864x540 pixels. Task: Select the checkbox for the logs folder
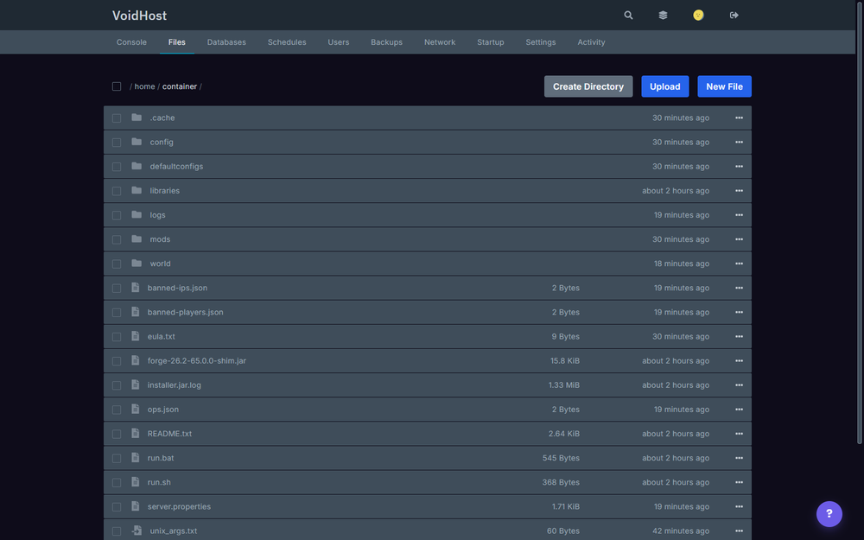117,215
